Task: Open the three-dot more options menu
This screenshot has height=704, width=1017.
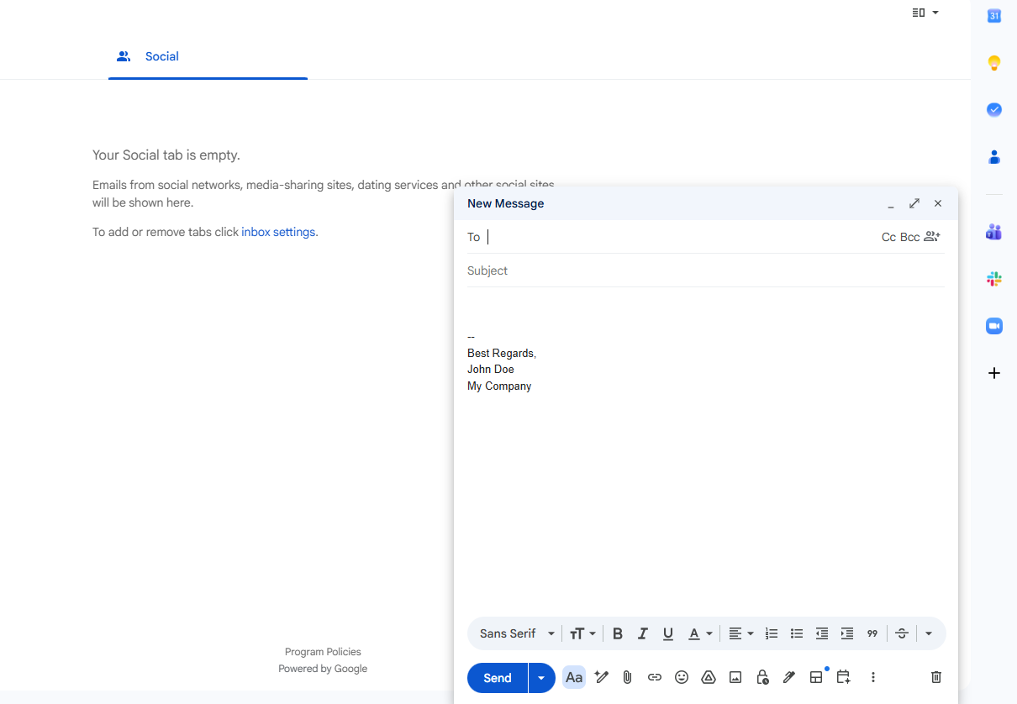Action: [x=873, y=677]
